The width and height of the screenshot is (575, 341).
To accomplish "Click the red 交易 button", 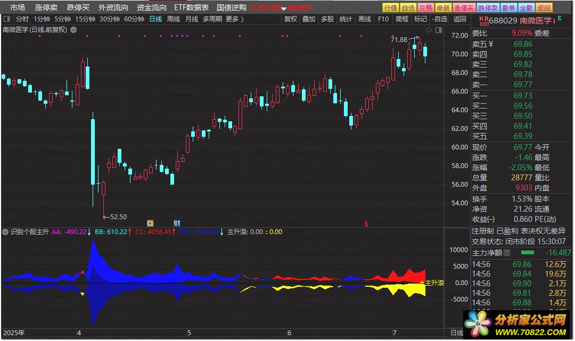I will [x=426, y=7].
